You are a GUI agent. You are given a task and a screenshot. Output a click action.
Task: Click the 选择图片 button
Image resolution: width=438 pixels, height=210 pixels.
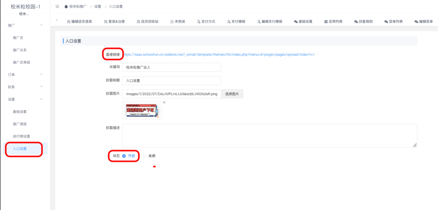click(x=232, y=94)
